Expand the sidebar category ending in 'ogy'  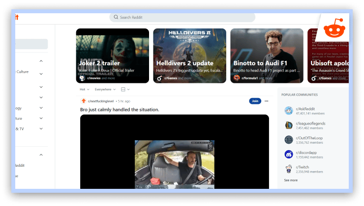(41, 108)
